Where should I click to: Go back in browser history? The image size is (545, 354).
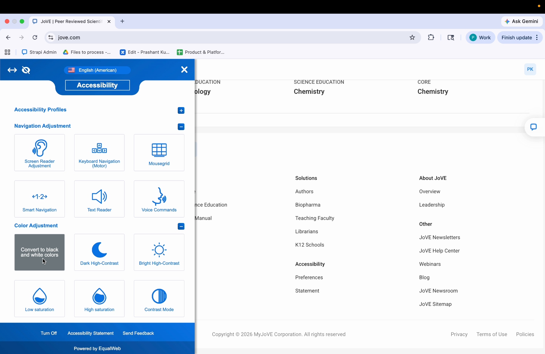8,38
